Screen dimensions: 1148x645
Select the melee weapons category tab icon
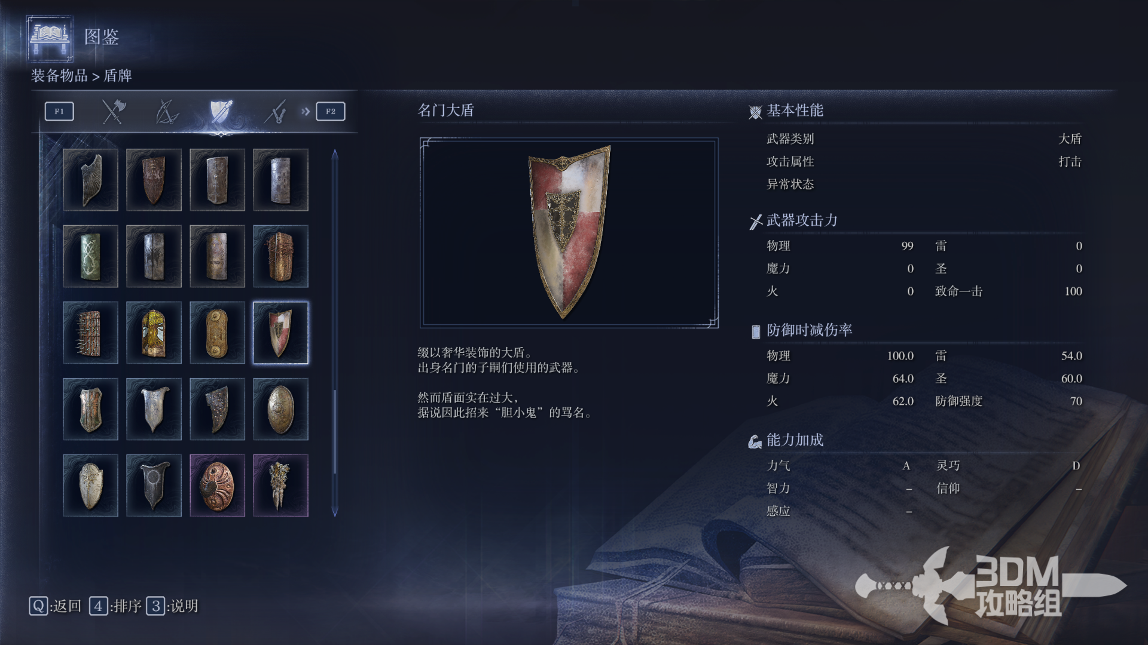[113, 112]
